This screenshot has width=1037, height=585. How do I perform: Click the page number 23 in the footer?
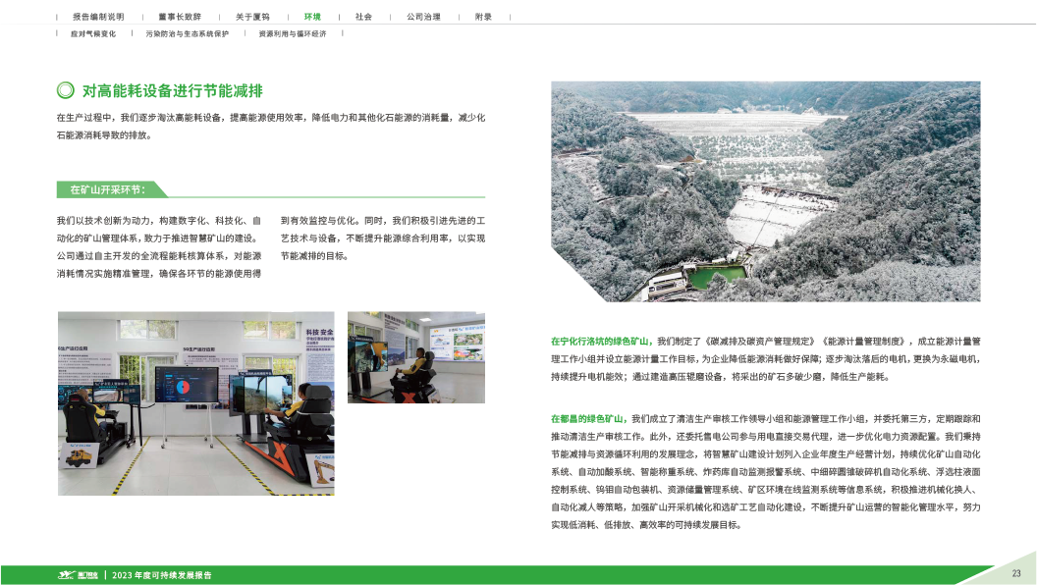point(1016,573)
